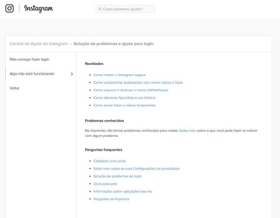Click 'Voltar' in the sidebar
The image size is (280, 218).
(x=15, y=88)
